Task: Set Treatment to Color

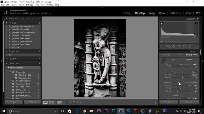Action: click(181, 55)
